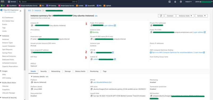Copy the AMI ID value
Screen dimensions: 213x100
[x=92, y=82]
